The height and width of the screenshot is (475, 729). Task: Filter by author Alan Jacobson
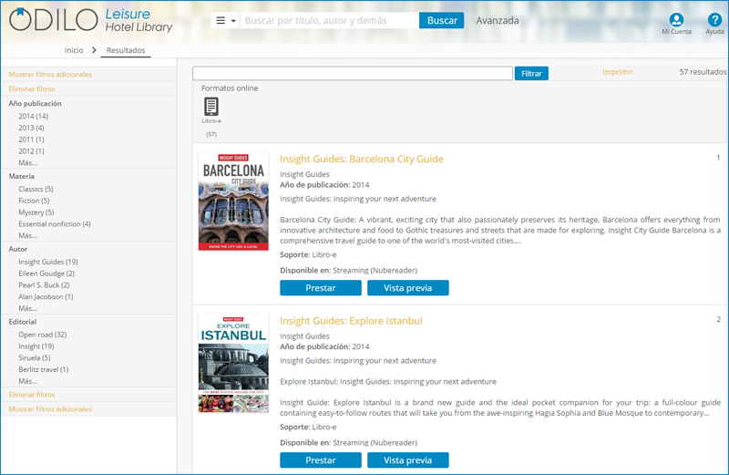46,297
